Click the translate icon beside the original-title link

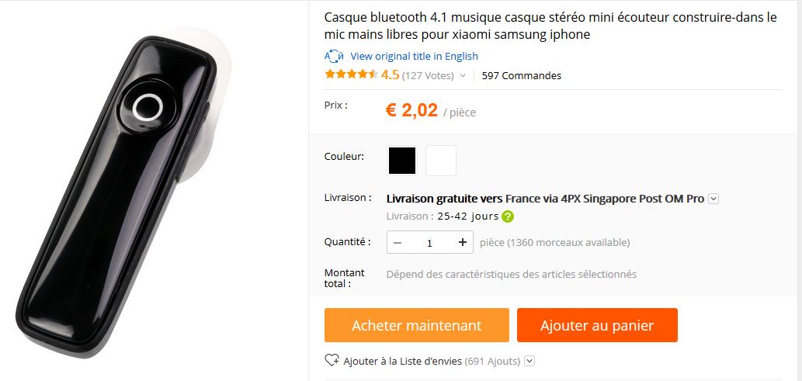[334, 56]
